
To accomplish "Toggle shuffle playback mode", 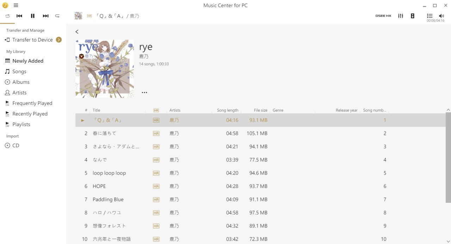I will [57, 16].
